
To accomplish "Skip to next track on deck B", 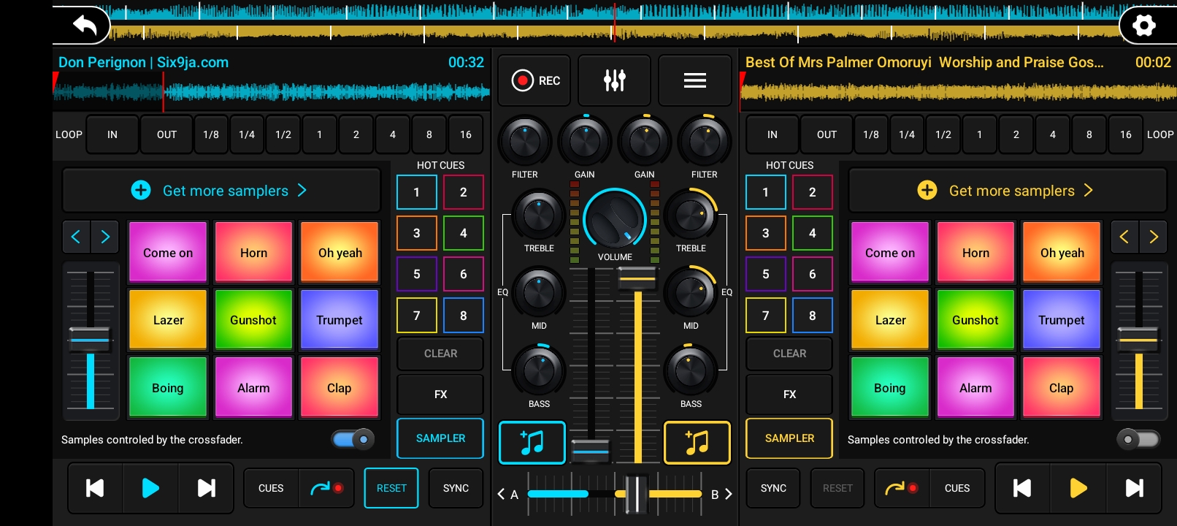I will point(1134,488).
